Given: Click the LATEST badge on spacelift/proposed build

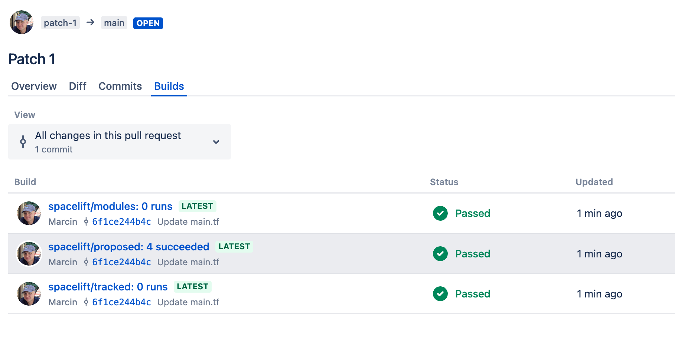Looking at the screenshot, I should (234, 246).
